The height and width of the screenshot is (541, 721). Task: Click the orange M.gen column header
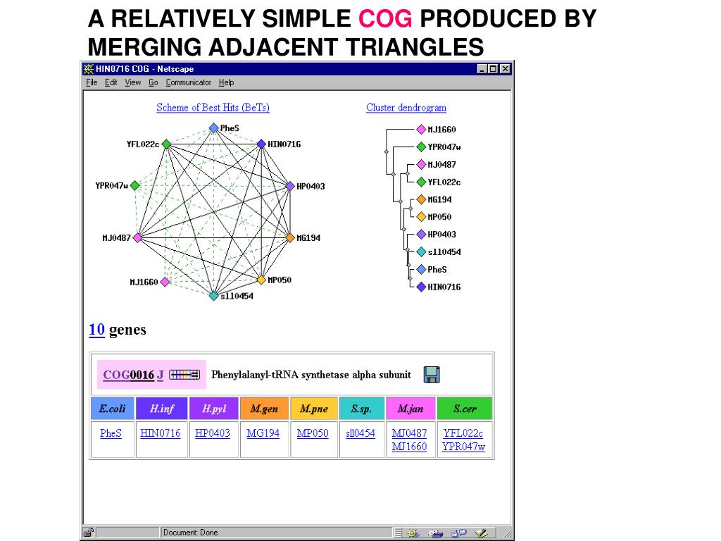265,409
